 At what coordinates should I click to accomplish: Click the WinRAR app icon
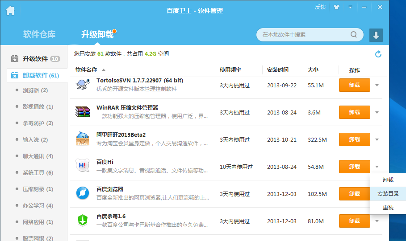(82, 112)
